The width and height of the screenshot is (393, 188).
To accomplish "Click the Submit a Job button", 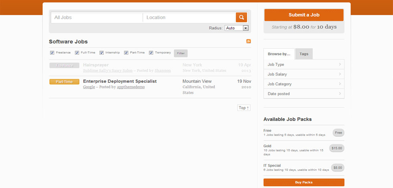I will pyautogui.click(x=304, y=15).
